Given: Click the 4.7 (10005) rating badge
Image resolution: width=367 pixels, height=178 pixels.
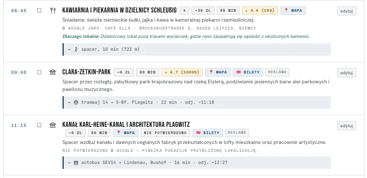Looking at the screenshot, I should 182,72.
